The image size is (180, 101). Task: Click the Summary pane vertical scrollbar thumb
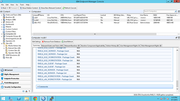point(177,84)
